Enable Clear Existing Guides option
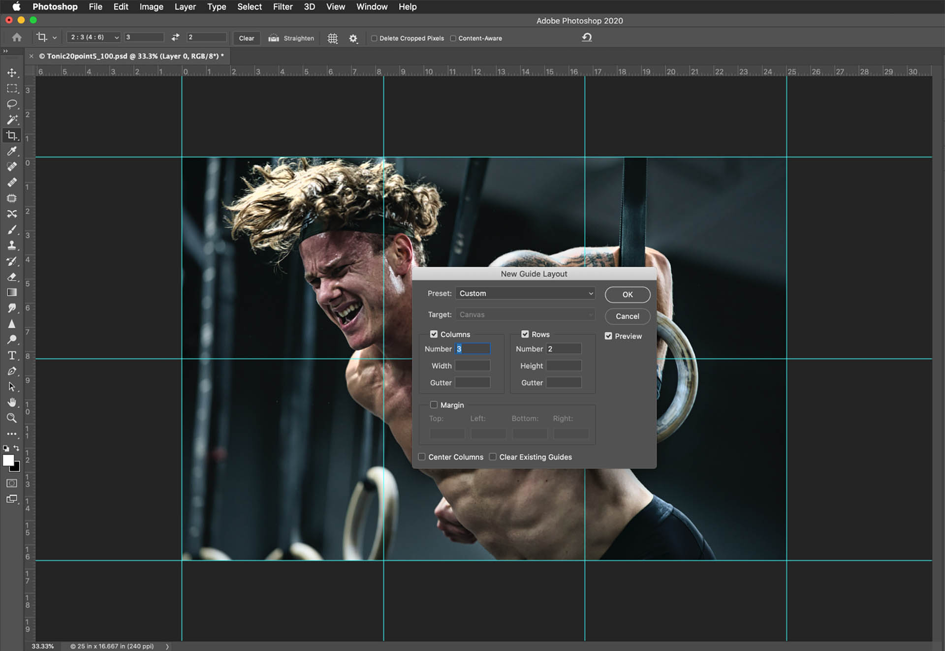945x651 pixels. (x=493, y=457)
